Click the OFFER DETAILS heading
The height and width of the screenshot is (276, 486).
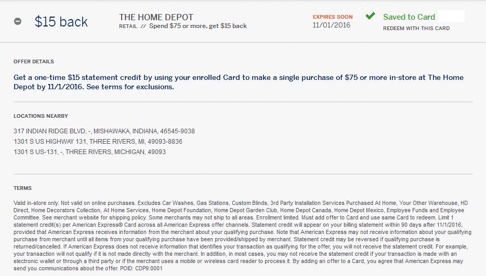click(x=34, y=62)
